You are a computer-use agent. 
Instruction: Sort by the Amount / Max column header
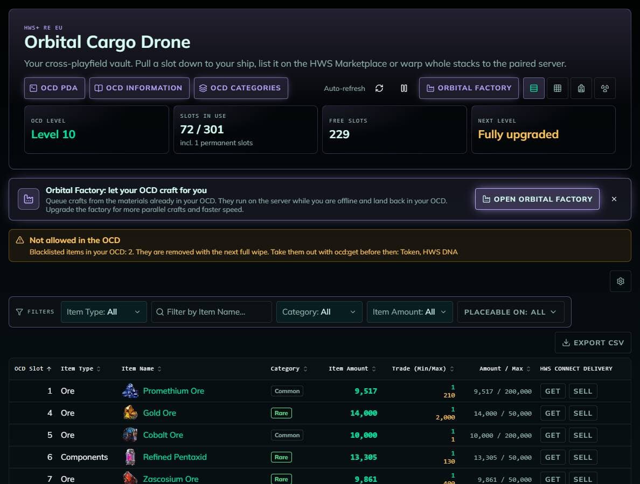(x=505, y=369)
